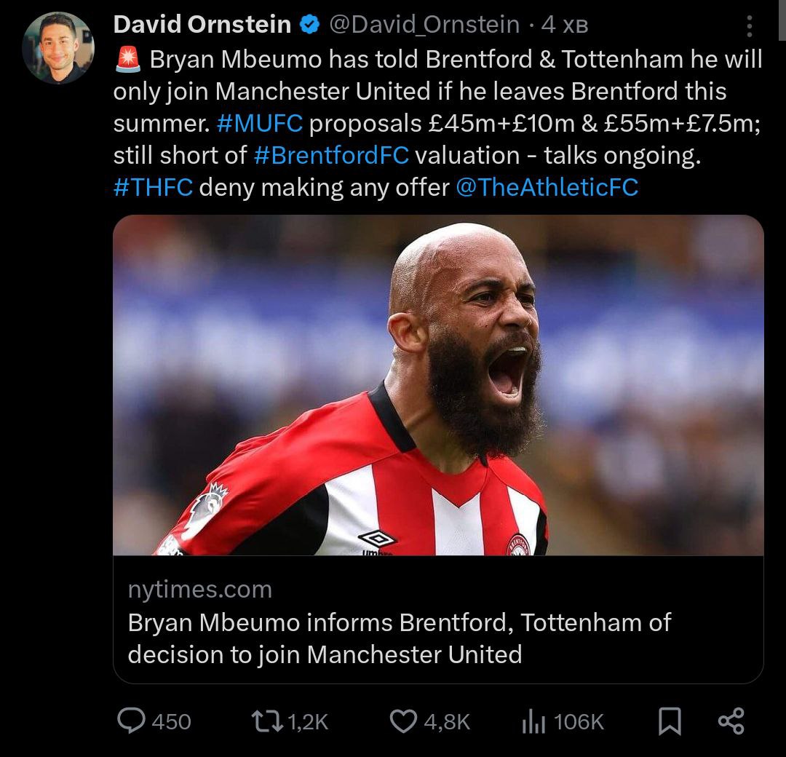Click the 106K views count
The height and width of the screenshot is (757, 786).
pos(579,722)
